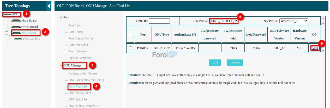Image resolution: width=330 pixels, height=108 pixels.
Task: Click the PON Card0/0 device icon
Action: point(18,39)
